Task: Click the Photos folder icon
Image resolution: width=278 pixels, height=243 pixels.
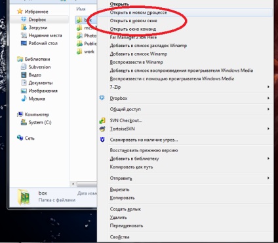Action: click(x=79, y=36)
